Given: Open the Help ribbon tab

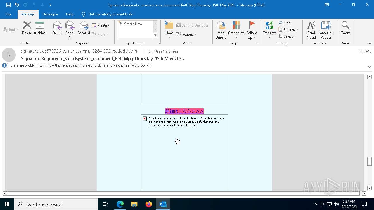Looking at the screenshot, I should click(70, 14).
